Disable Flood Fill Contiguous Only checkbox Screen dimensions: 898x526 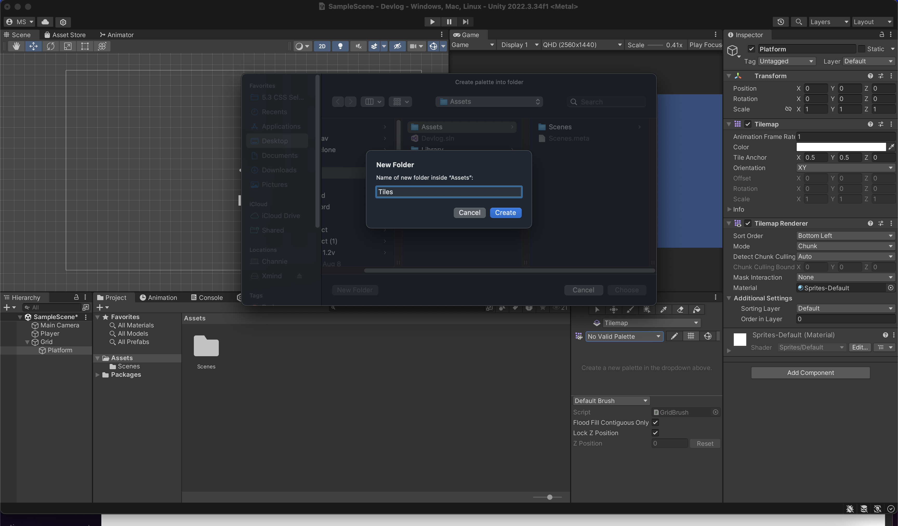655,422
